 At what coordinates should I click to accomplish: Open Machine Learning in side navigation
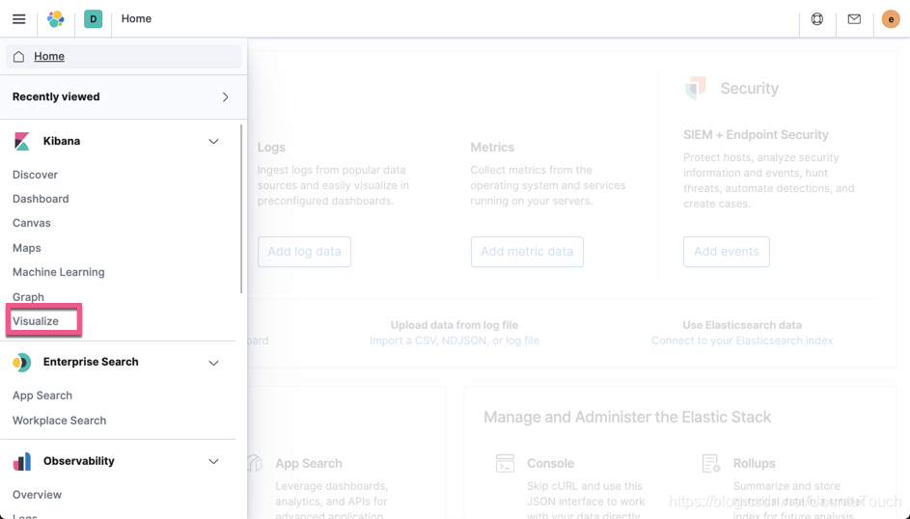tap(59, 272)
